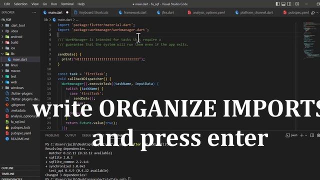Open the Run menu
320x180 pixels.
(54, 4)
